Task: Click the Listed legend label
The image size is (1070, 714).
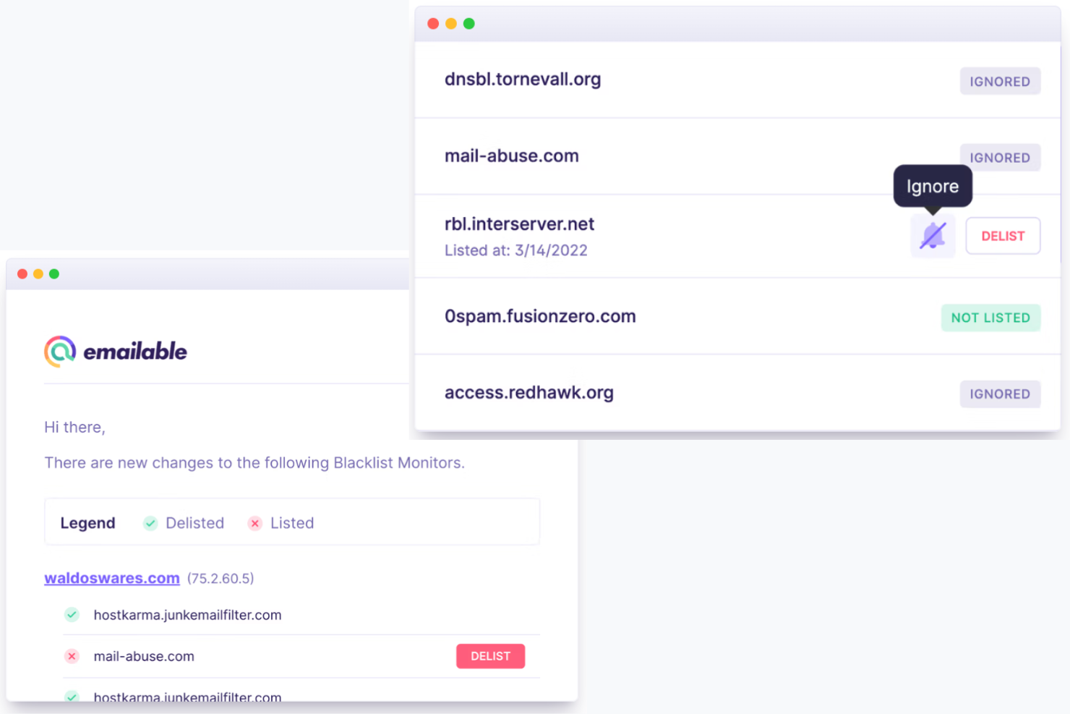Action: click(292, 523)
